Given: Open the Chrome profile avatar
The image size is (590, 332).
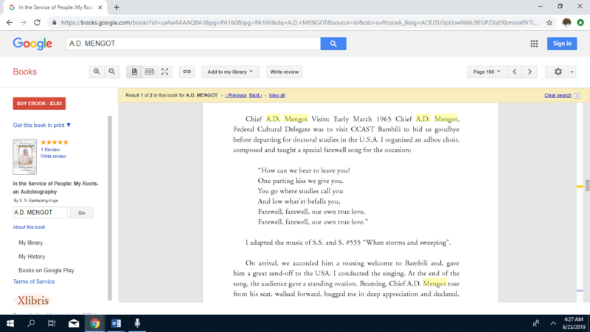Looking at the screenshot, I should coord(566,23).
